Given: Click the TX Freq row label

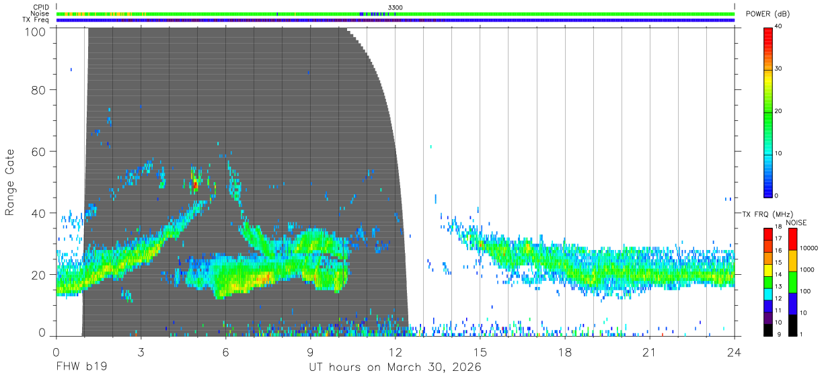Looking at the screenshot, I should click(36, 20).
